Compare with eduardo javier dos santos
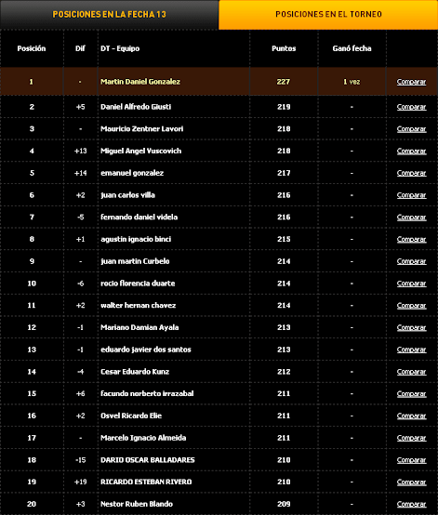 pos(411,350)
